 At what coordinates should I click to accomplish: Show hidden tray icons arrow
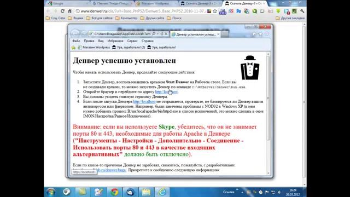pyautogui.click(x=242, y=192)
